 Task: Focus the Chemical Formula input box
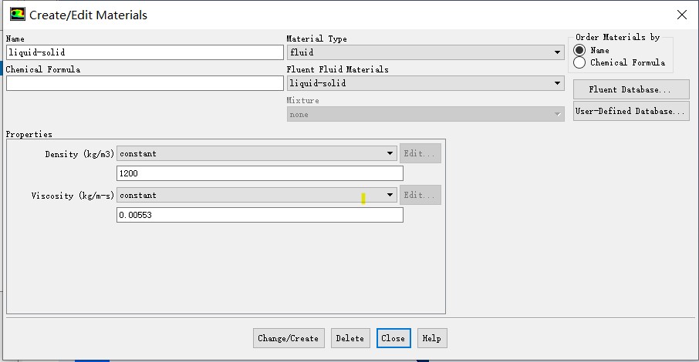[x=145, y=83]
